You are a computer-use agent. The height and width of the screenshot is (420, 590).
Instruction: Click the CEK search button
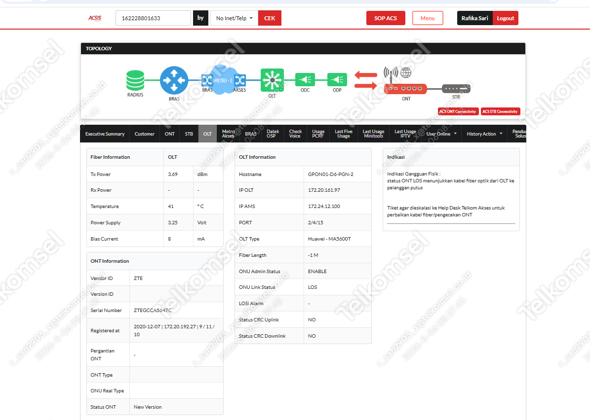pyautogui.click(x=270, y=18)
